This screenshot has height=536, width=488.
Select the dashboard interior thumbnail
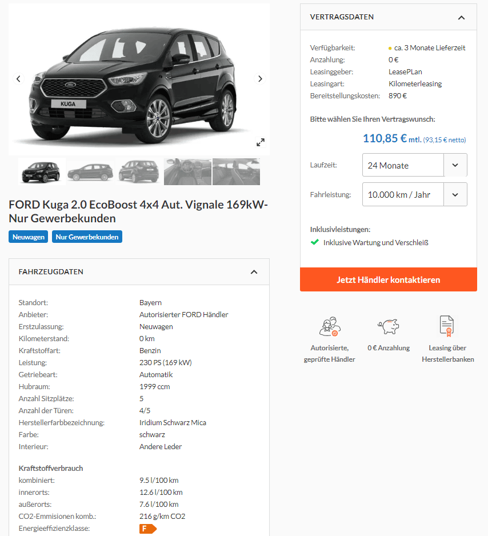click(x=187, y=171)
